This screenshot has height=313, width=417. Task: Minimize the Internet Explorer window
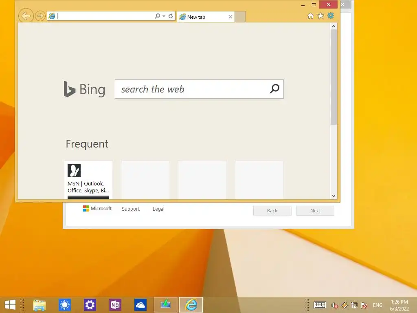[x=303, y=5]
